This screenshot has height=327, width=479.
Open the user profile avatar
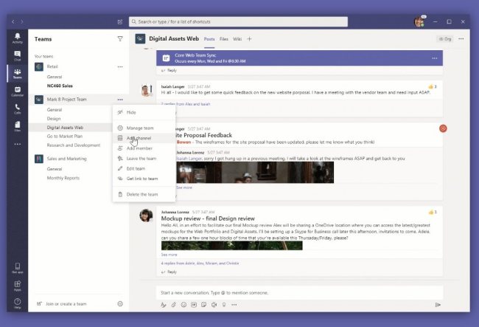coord(419,21)
